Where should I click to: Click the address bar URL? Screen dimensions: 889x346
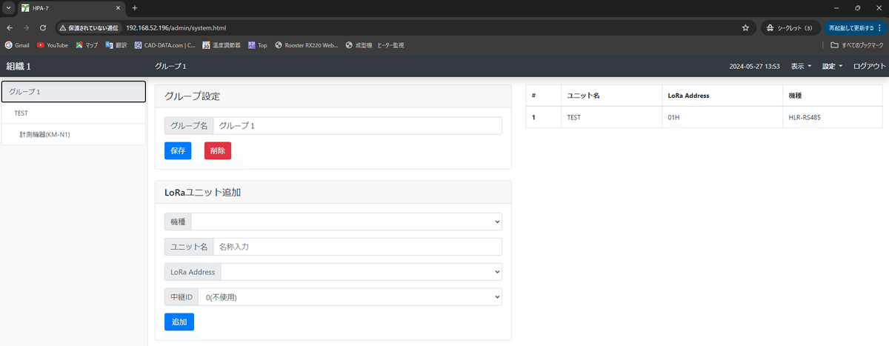(x=176, y=27)
